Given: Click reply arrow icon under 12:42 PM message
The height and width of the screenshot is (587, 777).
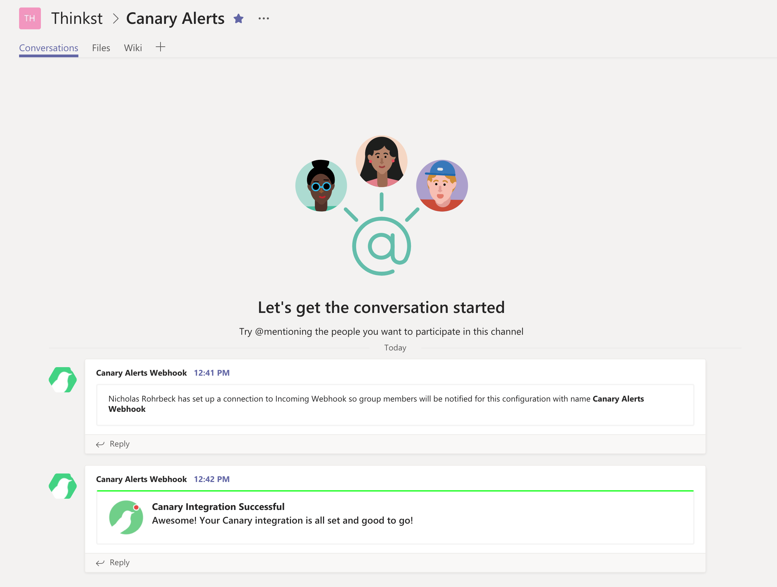Looking at the screenshot, I should tap(100, 563).
